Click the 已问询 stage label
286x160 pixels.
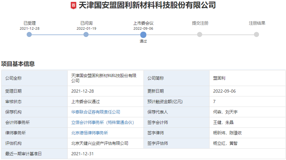pos(86,23)
